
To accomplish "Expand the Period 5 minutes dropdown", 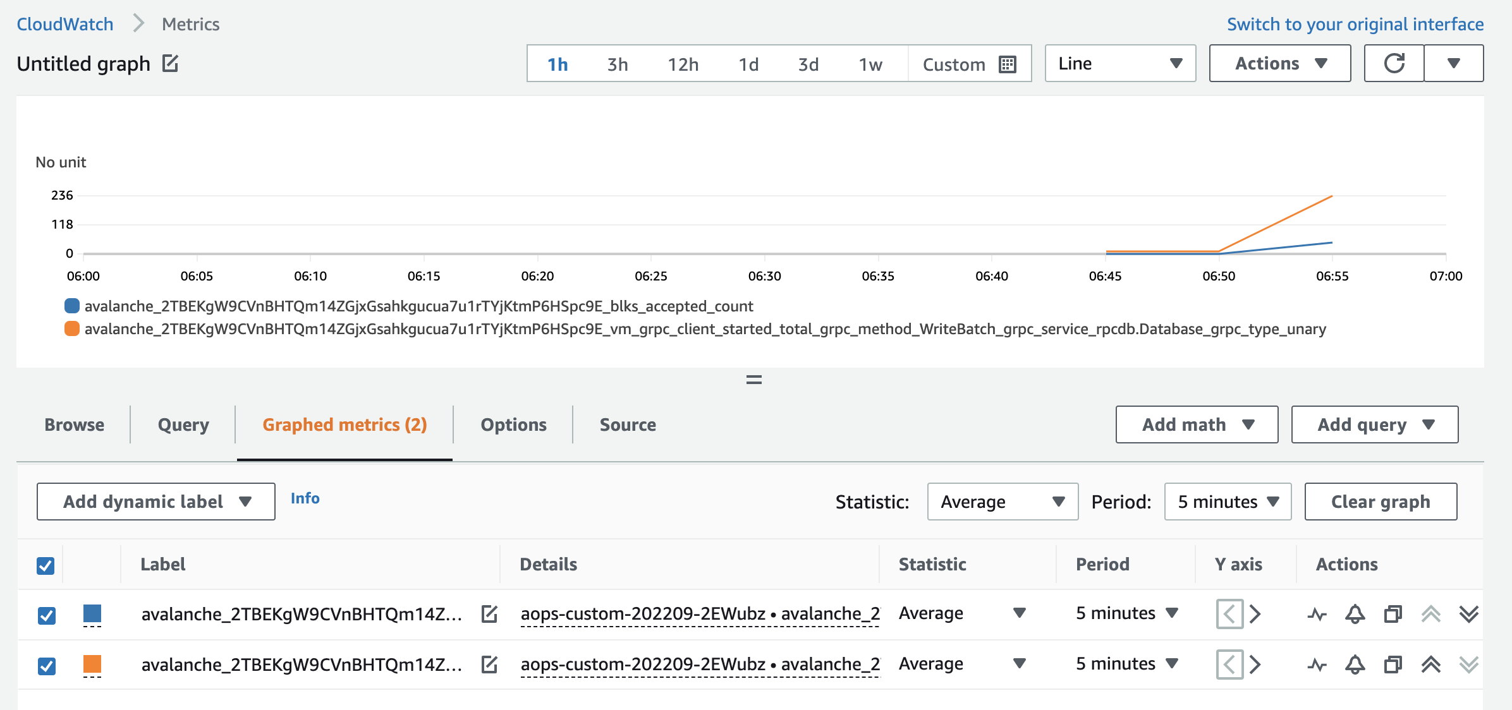I will [1227, 502].
